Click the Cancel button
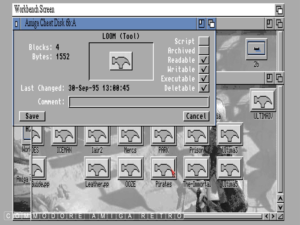This screenshot has width=300, height=225. [x=196, y=116]
